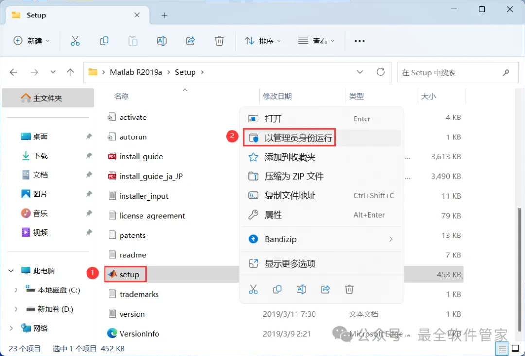Select the patents file
This screenshot has width=525, height=356.
(133, 235)
